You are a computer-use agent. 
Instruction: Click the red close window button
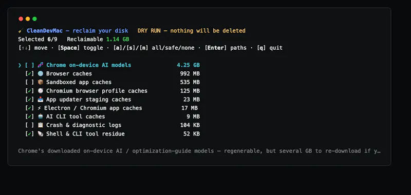(21, 19)
